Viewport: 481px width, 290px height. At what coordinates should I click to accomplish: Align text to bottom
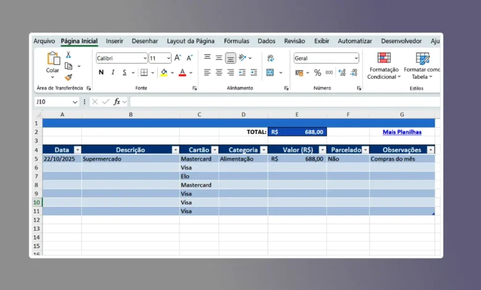click(231, 58)
